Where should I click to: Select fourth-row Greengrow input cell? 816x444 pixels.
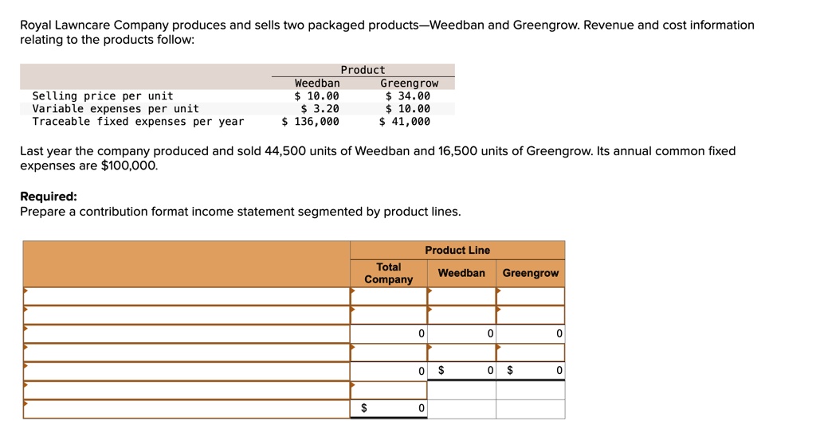[x=530, y=352]
